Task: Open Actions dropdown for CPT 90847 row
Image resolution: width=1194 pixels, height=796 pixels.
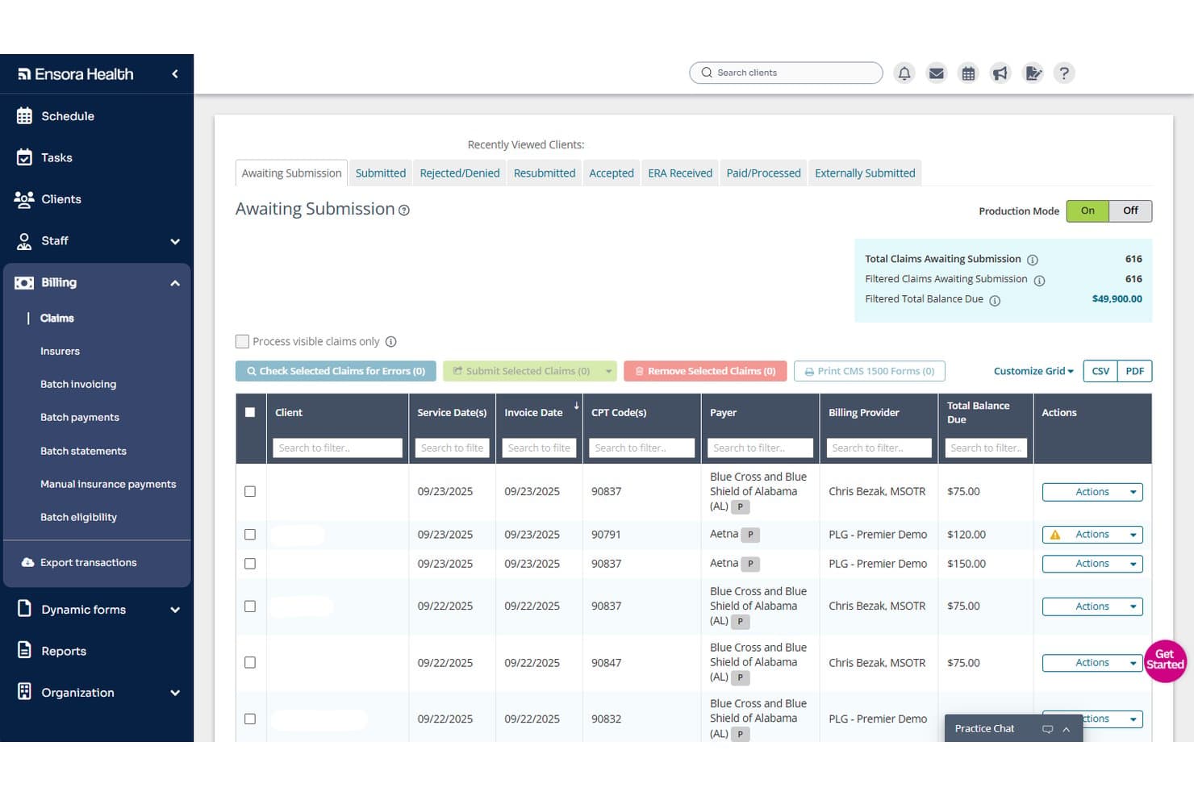Action: click(1092, 663)
